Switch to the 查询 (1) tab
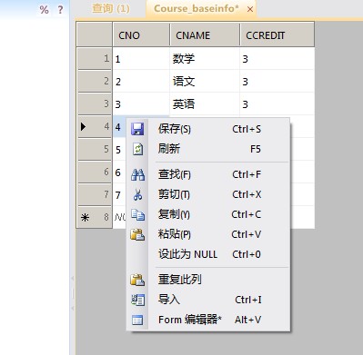The width and height of the screenshot is (363, 355). coord(111,9)
